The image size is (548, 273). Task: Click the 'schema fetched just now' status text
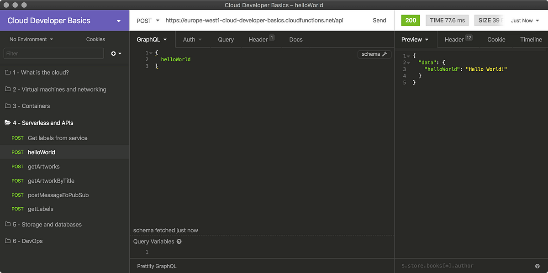[166, 231]
